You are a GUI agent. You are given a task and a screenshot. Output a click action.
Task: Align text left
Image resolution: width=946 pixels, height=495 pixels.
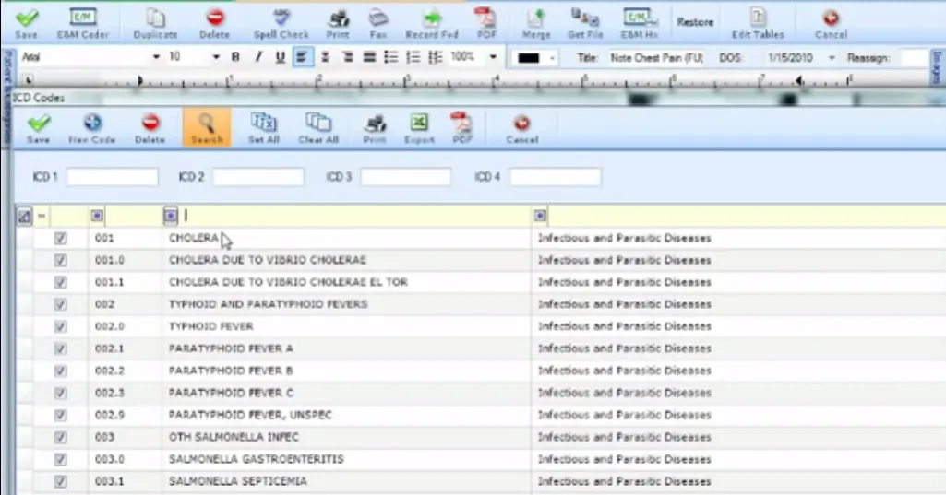[x=303, y=57]
